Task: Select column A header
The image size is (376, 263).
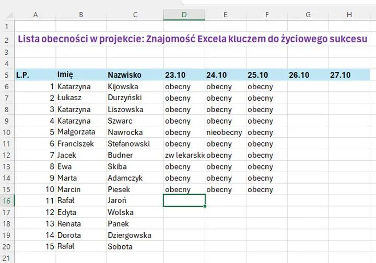Action: click(36, 15)
